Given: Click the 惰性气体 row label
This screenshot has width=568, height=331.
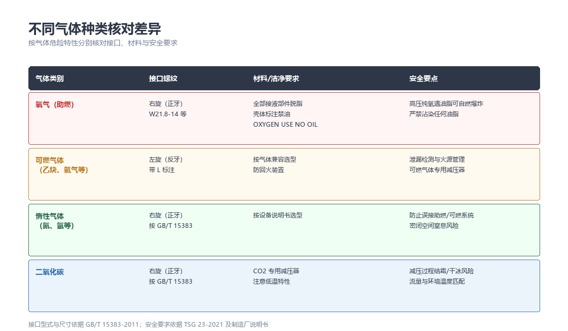Looking at the screenshot, I should pyautogui.click(x=50, y=216).
